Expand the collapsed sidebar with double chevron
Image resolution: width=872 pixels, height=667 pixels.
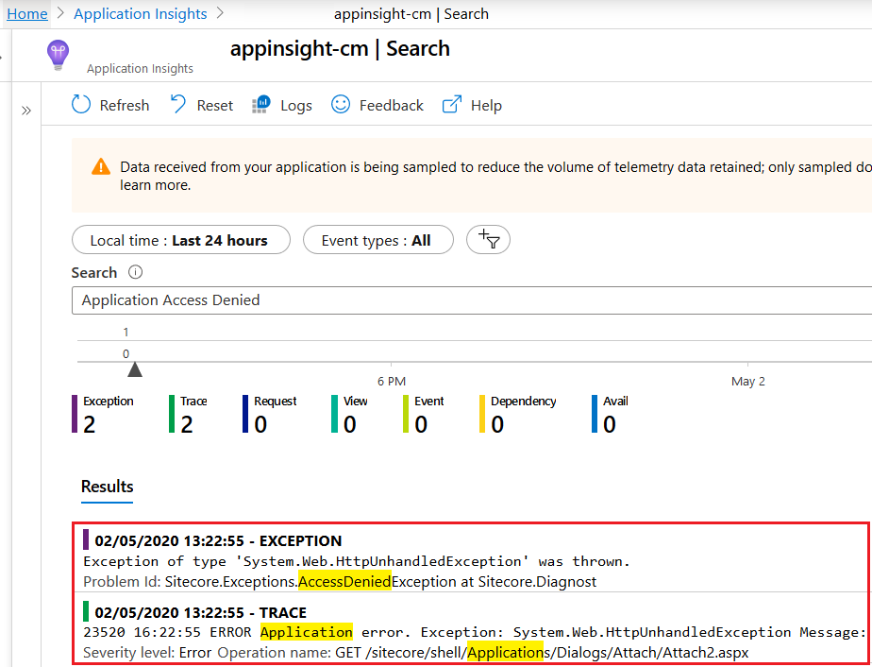tap(26, 111)
